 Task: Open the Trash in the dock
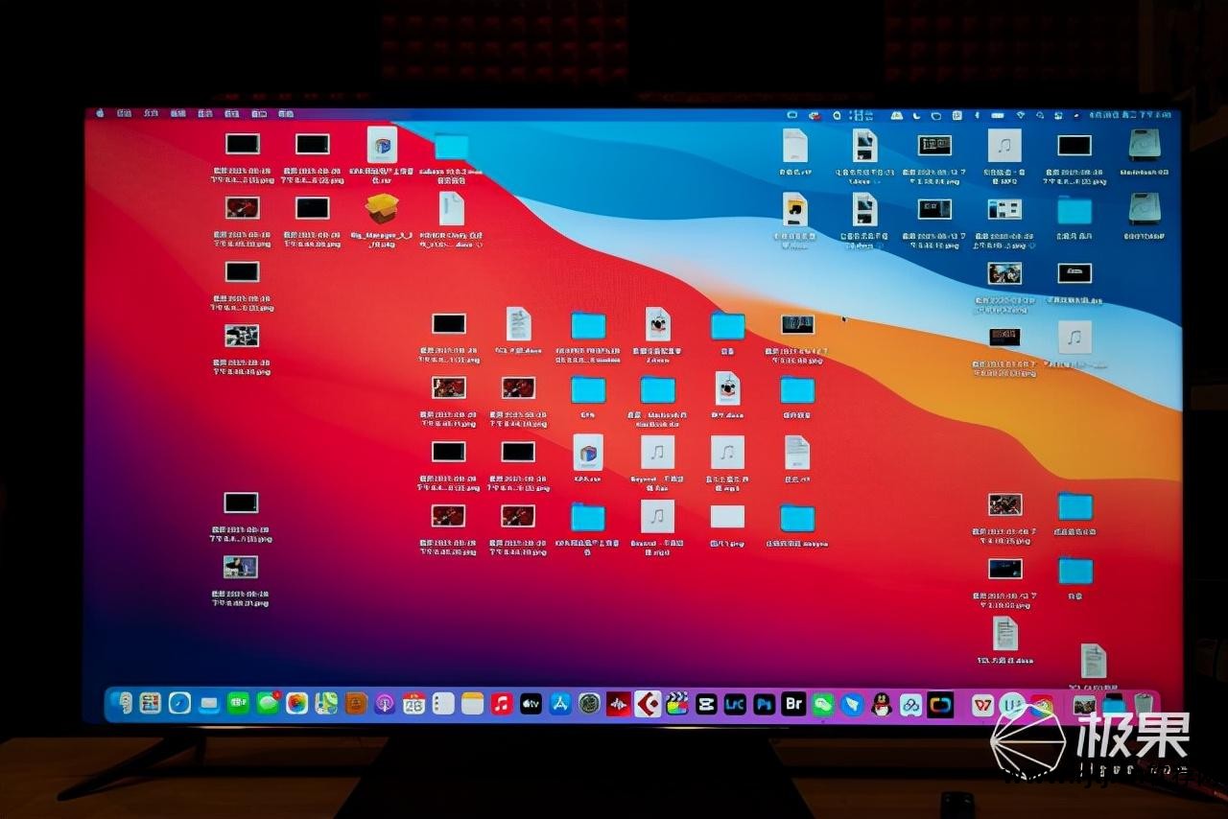tap(1143, 706)
